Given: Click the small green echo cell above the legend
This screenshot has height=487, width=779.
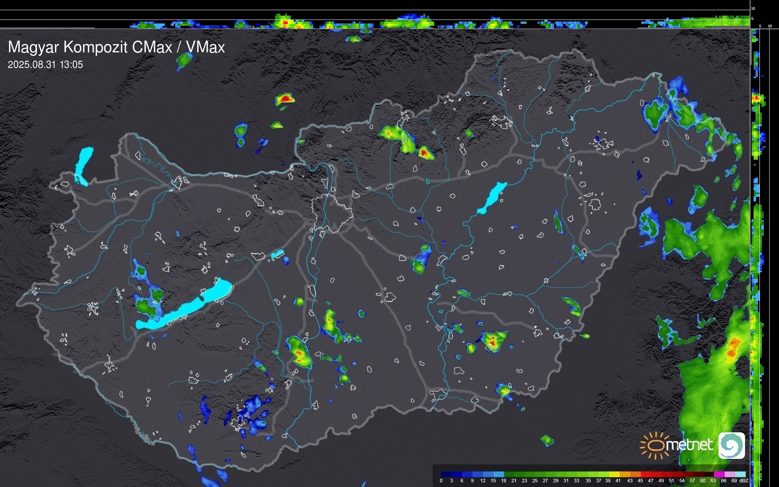Looking at the screenshot, I should coord(547,440).
